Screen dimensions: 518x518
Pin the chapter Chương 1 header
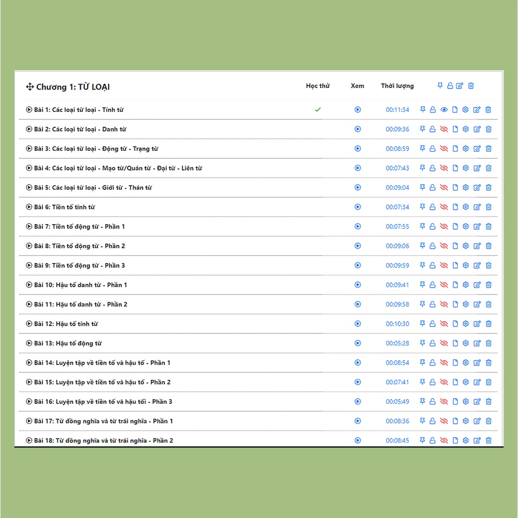(x=440, y=86)
